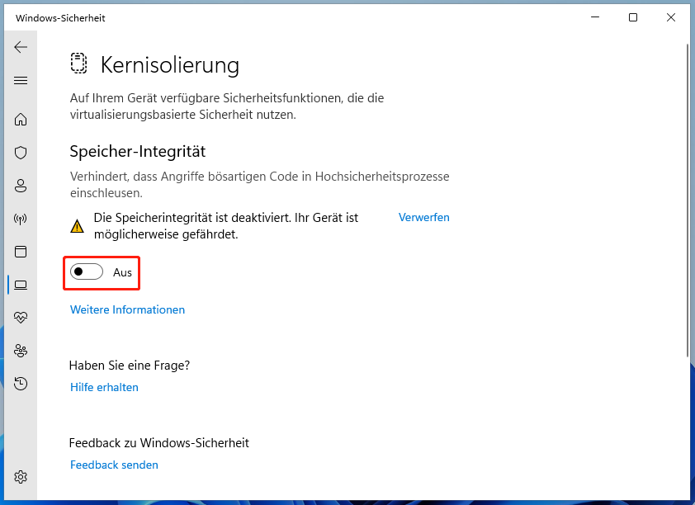Maximize the Windows-Sicherheit window
Image resolution: width=695 pixels, height=505 pixels.
click(x=633, y=17)
